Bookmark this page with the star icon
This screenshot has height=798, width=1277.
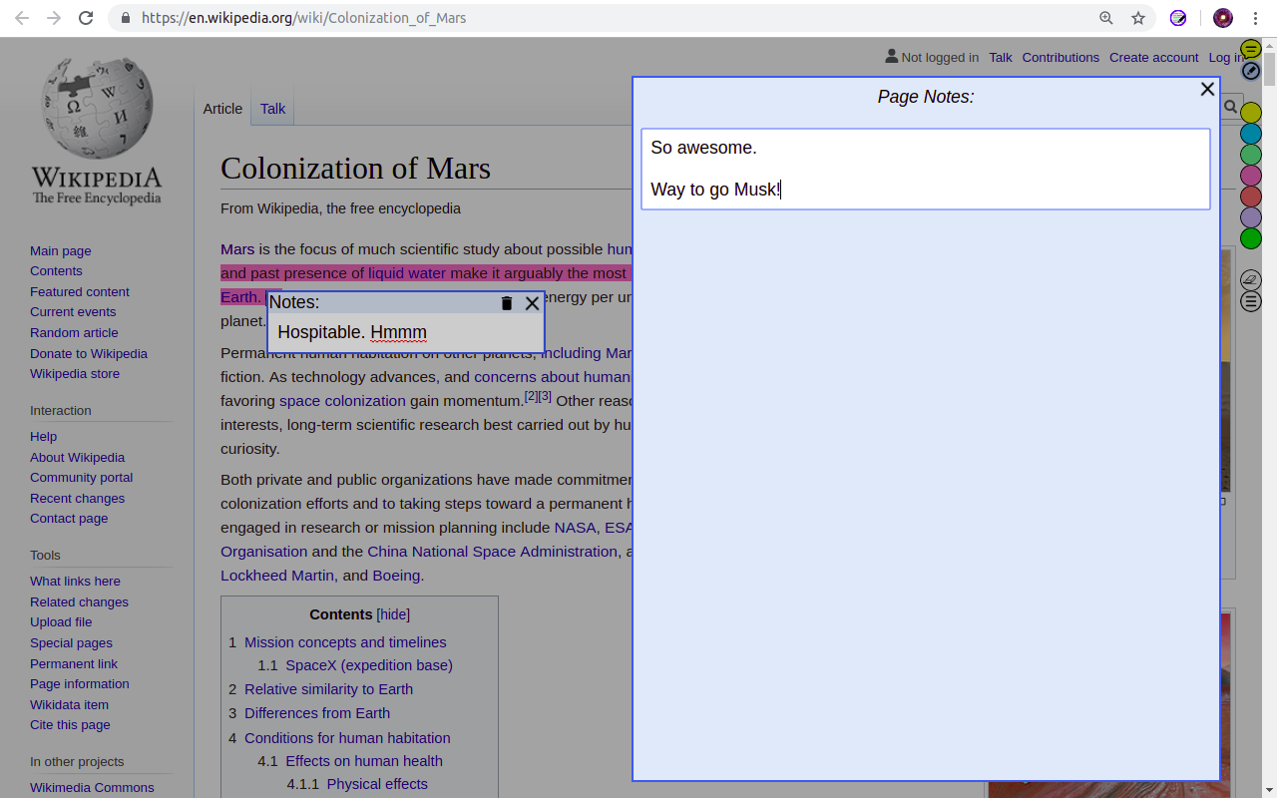(x=1136, y=18)
